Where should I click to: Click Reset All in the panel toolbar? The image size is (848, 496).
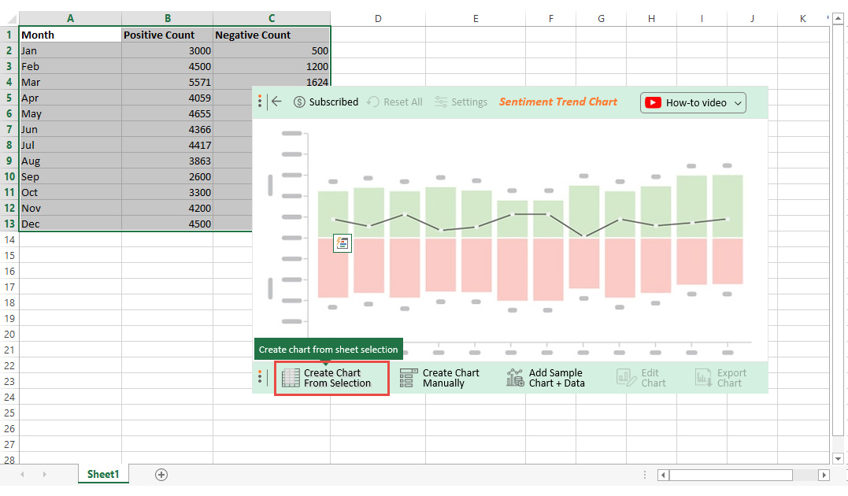[x=394, y=102]
